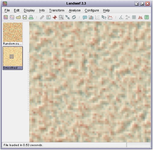Click the slope angle analysis icon
Screen dimensions: 153x150
121,17
